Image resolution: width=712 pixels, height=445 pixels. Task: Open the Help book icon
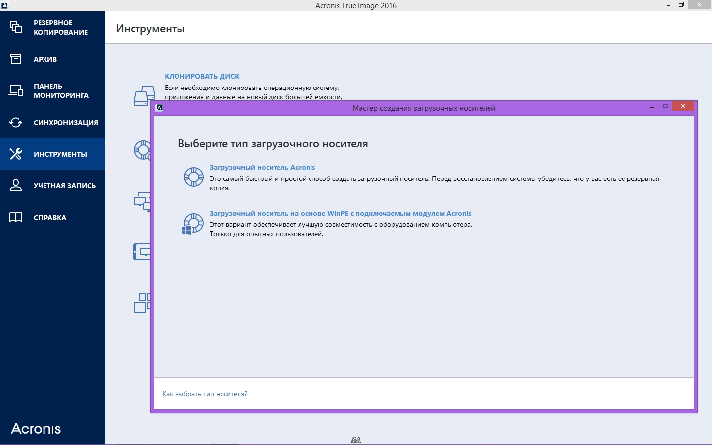[16, 217]
